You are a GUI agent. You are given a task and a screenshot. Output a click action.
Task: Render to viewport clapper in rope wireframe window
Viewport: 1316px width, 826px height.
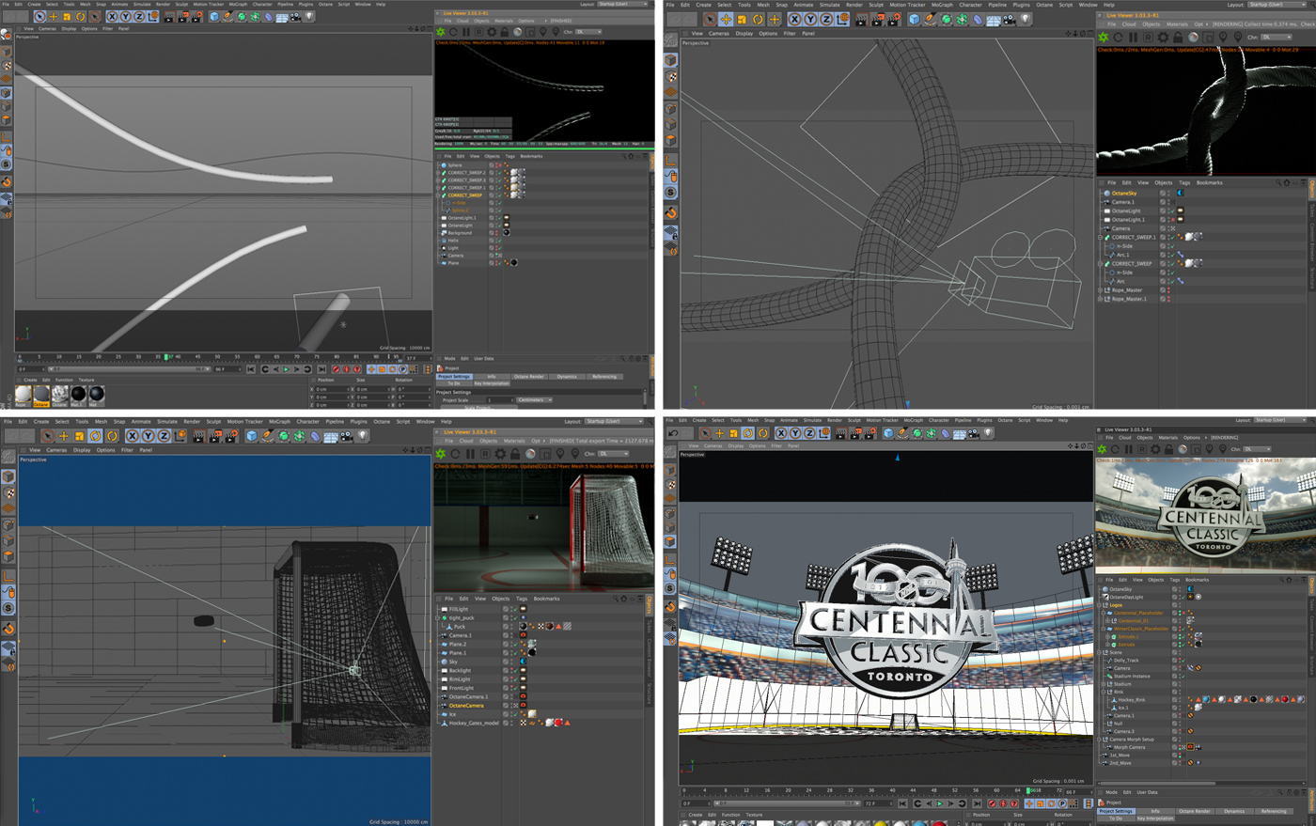[x=862, y=19]
